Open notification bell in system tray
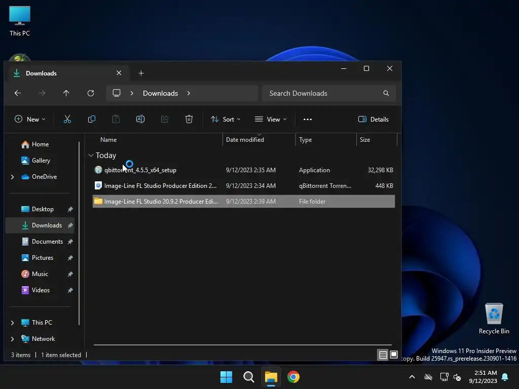Viewport: 519px width, 389px height. [x=505, y=377]
